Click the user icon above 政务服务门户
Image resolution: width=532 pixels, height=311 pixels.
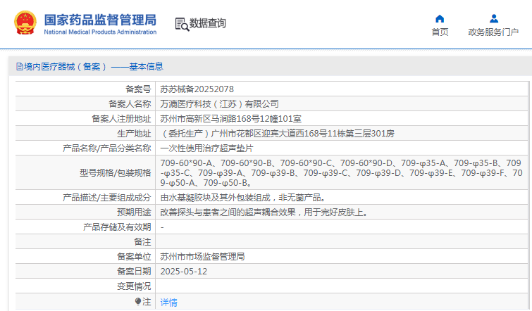coord(494,18)
